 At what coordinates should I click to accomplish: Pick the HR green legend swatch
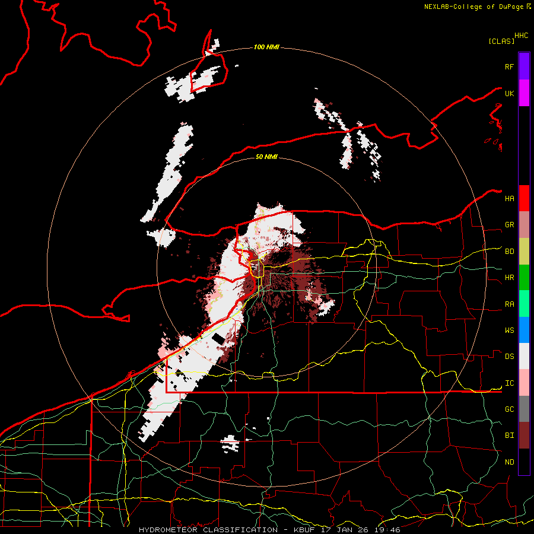[x=524, y=278]
